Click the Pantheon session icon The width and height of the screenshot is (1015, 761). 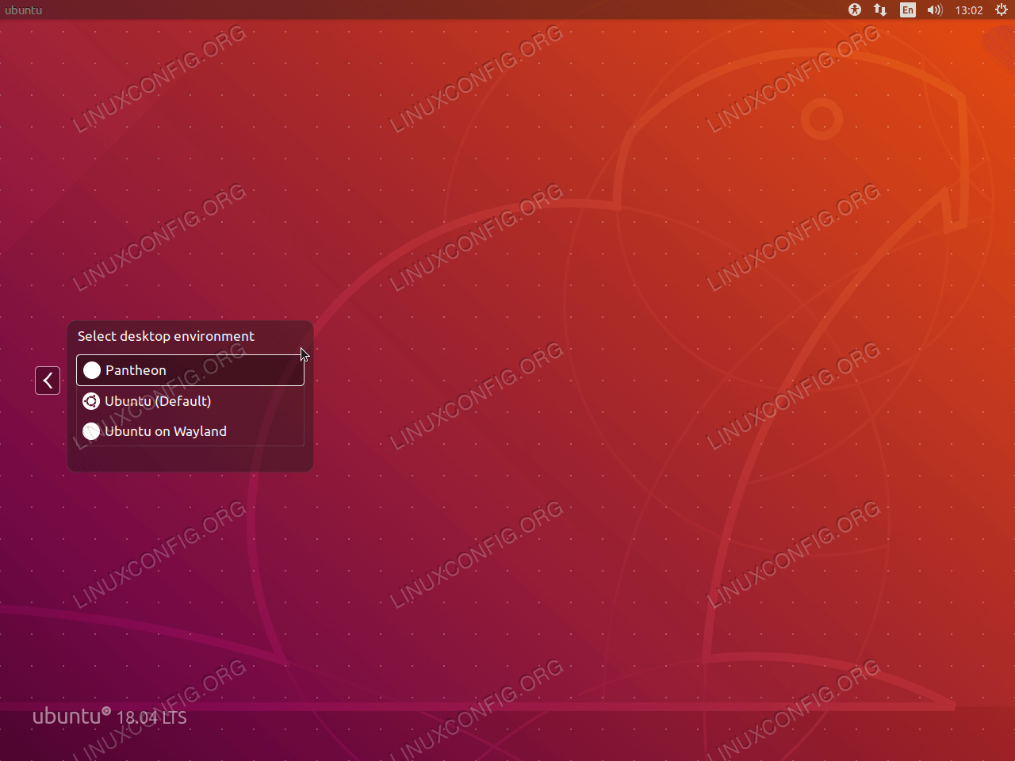click(92, 370)
